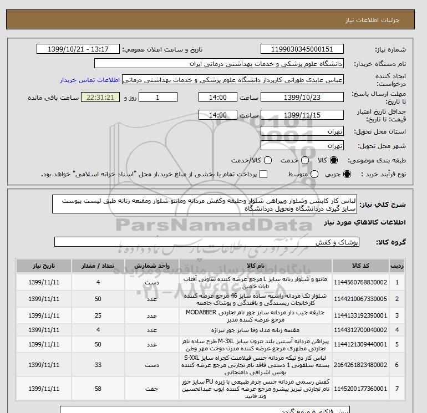Click quantity 25 in row 3
Screen dimensions: 427x413
[x=98, y=315]
